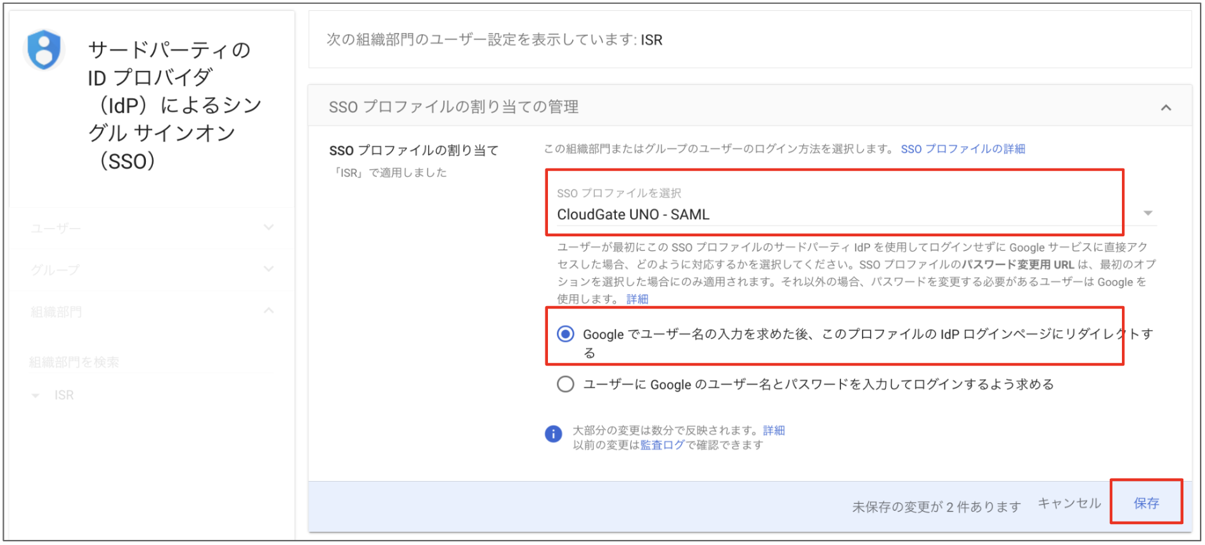1205x545 pixels.
Task: Collapse the SSO profile assignment management section
Action: (x=1166, y=108)
